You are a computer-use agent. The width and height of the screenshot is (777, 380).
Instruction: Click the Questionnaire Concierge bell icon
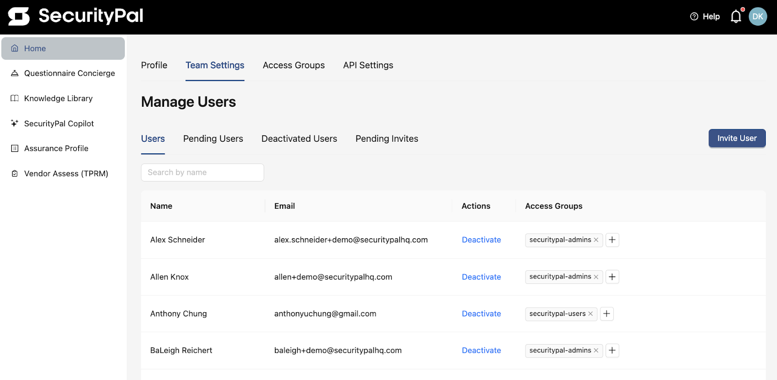15,73
